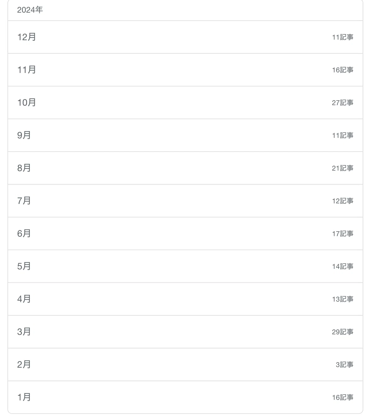Click the 13記事 article count
Image resolution: width=373 pixels, height=417 pixels.
(x=343, y=299)
